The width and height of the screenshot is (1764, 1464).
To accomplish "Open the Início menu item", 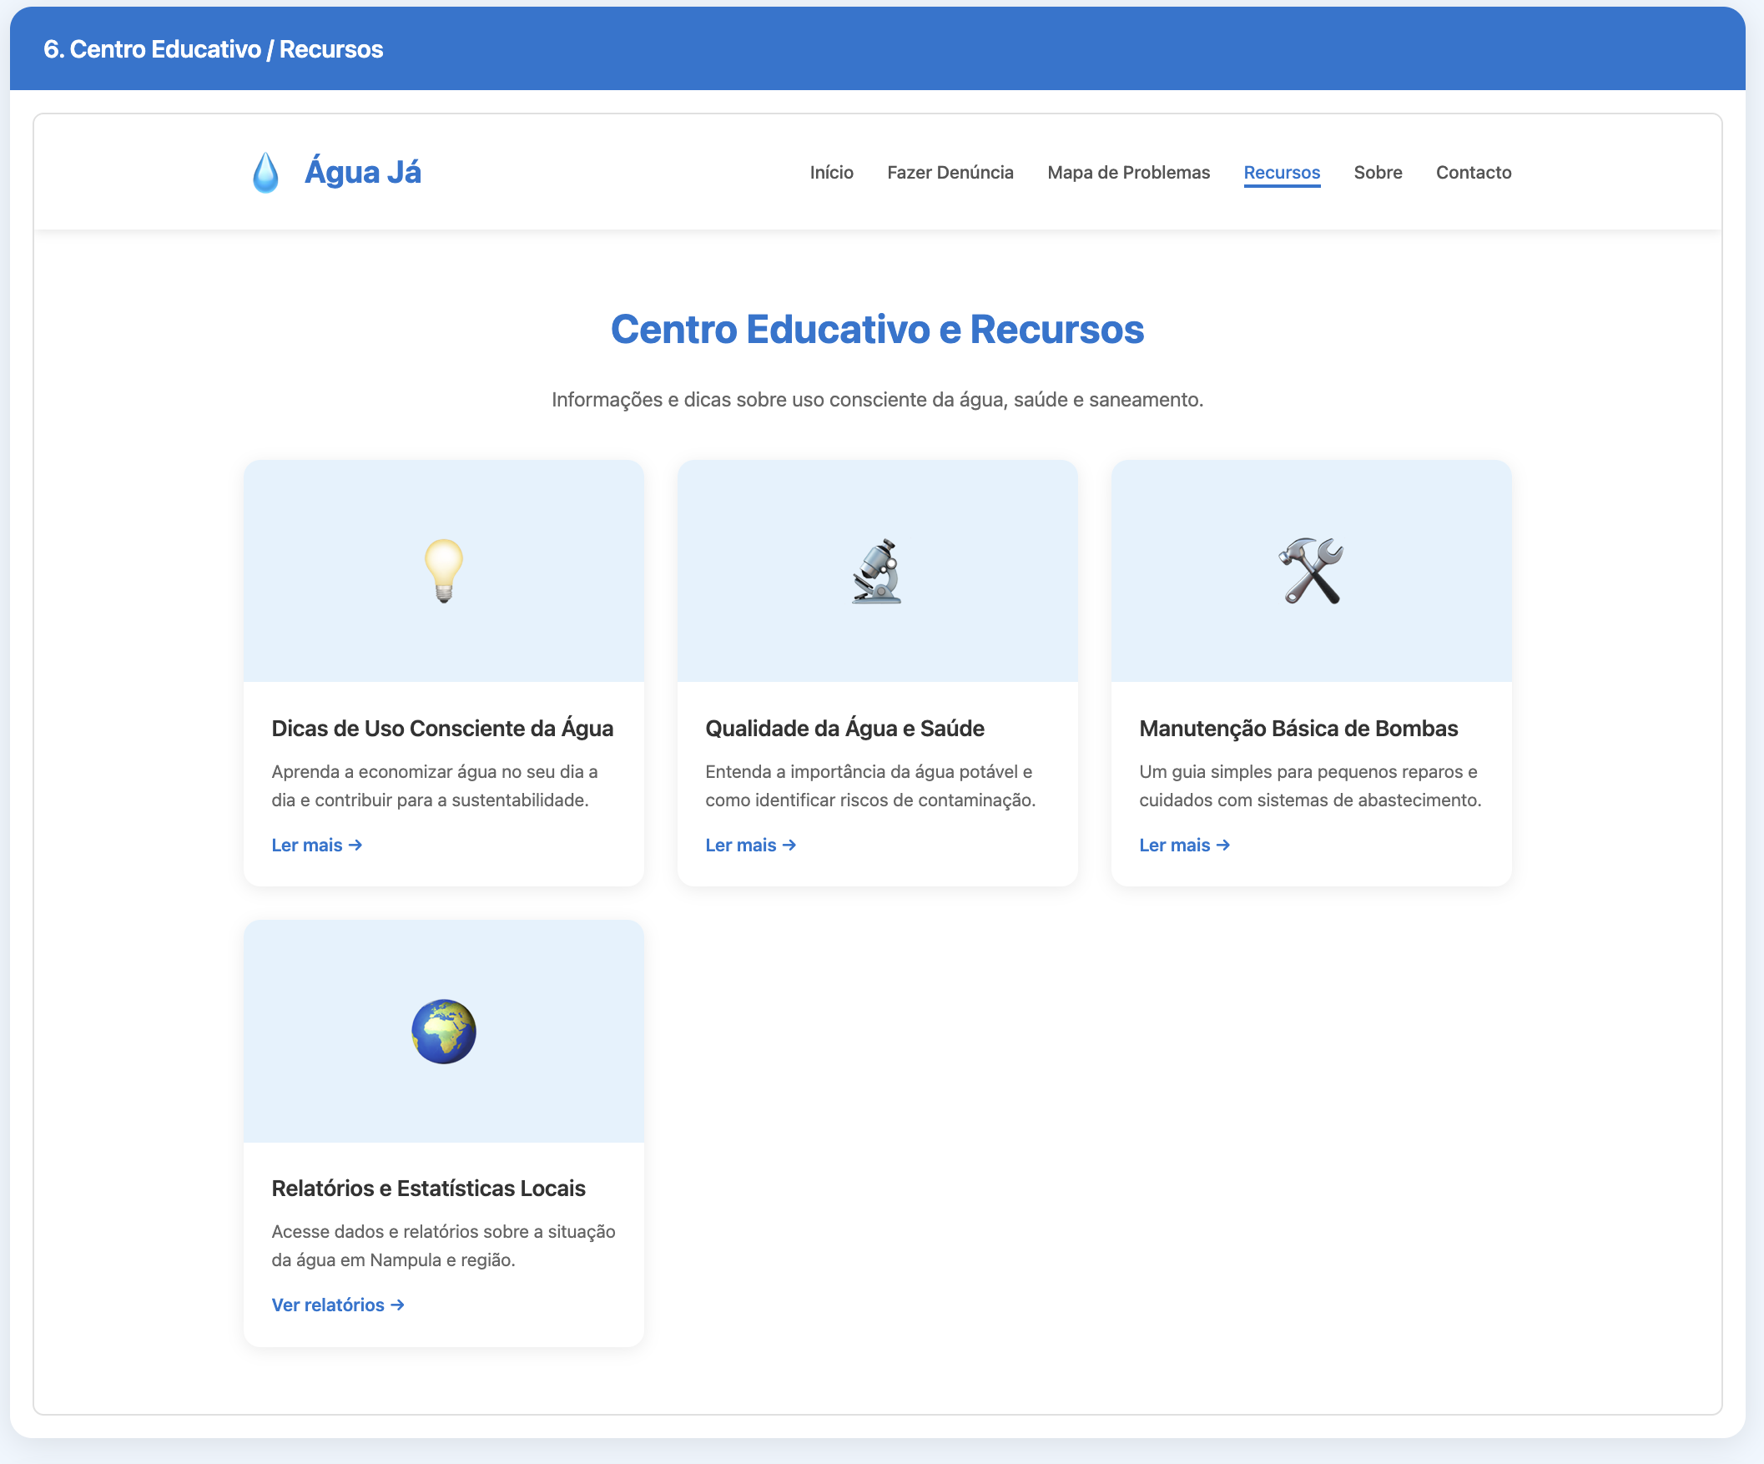I will click(831, 172).
